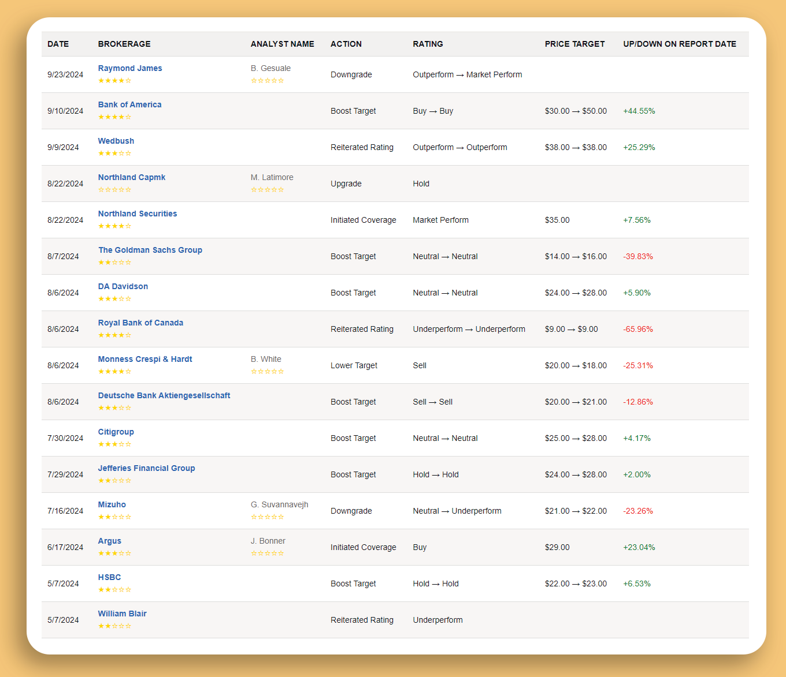Open the Jefferies Financial Group link
This screenshot has width=786, height=677.
[146, 468]
